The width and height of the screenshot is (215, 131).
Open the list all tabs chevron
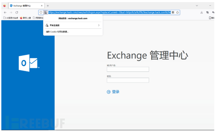click(x=197, y=6)
